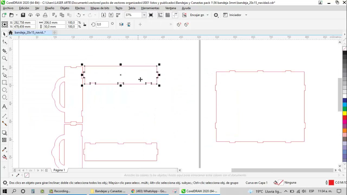347x195 pixels.
Task: Open the zoom level dropdown
Action: pyautogui.click(x=144, y=15)
